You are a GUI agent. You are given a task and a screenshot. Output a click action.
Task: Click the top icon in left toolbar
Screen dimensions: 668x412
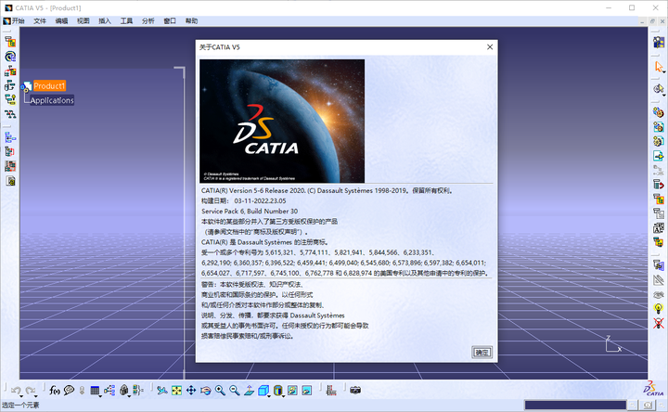pos(10,42)
